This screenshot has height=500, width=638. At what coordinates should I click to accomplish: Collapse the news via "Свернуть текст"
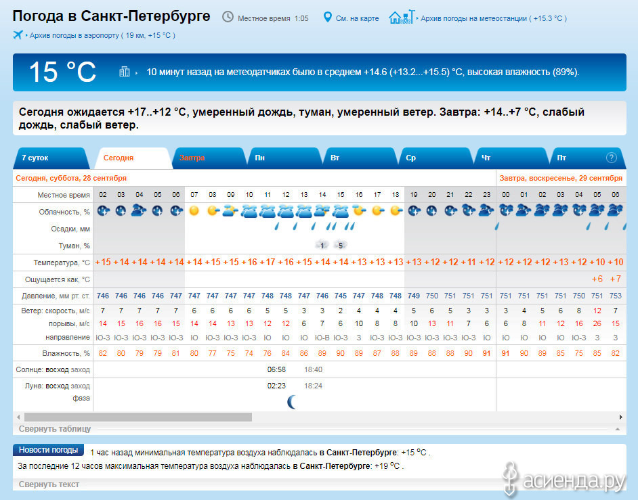click(49, 484)
